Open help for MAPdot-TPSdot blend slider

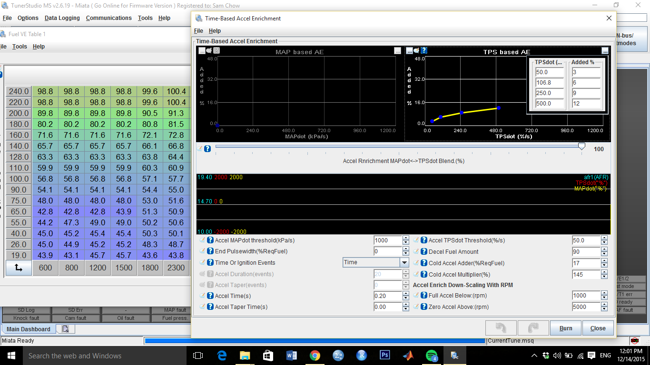[x=207, y=149]
